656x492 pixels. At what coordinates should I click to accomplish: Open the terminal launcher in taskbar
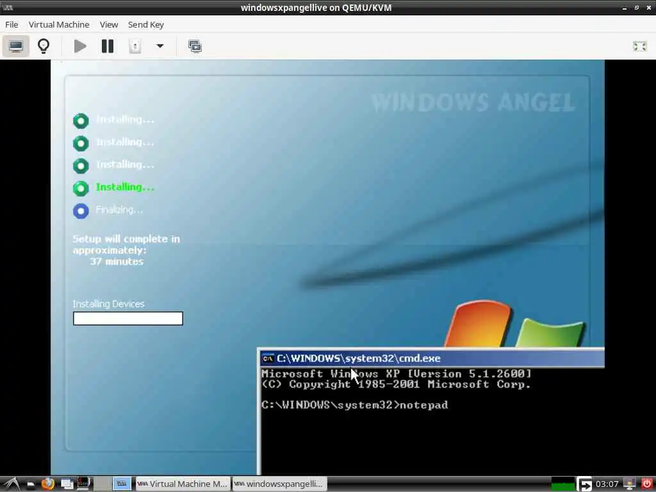(83, 484)
